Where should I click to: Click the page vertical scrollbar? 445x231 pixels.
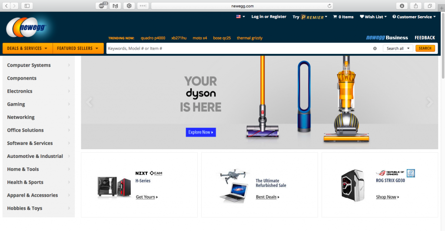pyautogui.click(x=443, y=46)
